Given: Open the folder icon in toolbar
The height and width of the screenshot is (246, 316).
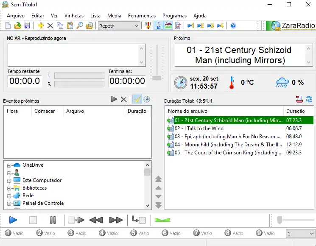Looking at the screenshot, I should coord(18,26).
